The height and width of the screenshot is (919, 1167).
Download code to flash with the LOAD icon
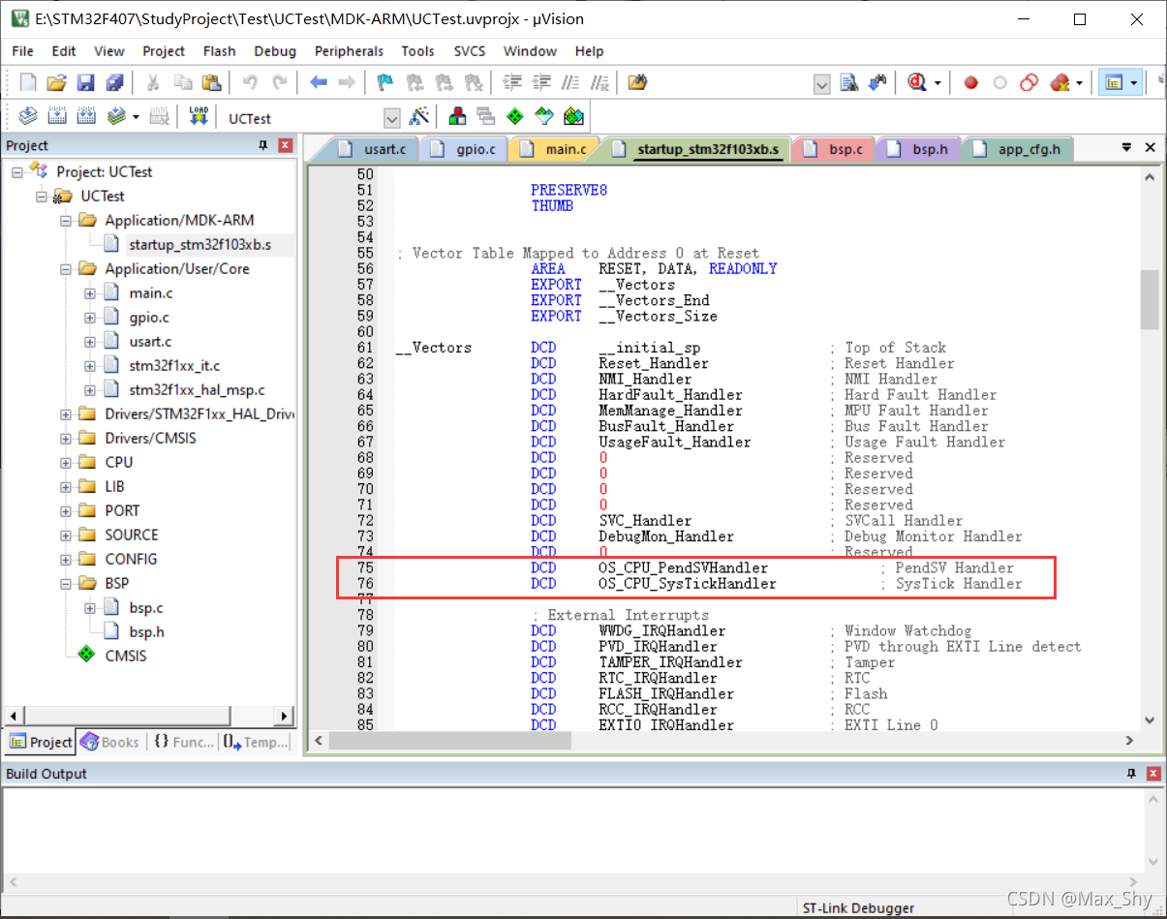[199, 116]
